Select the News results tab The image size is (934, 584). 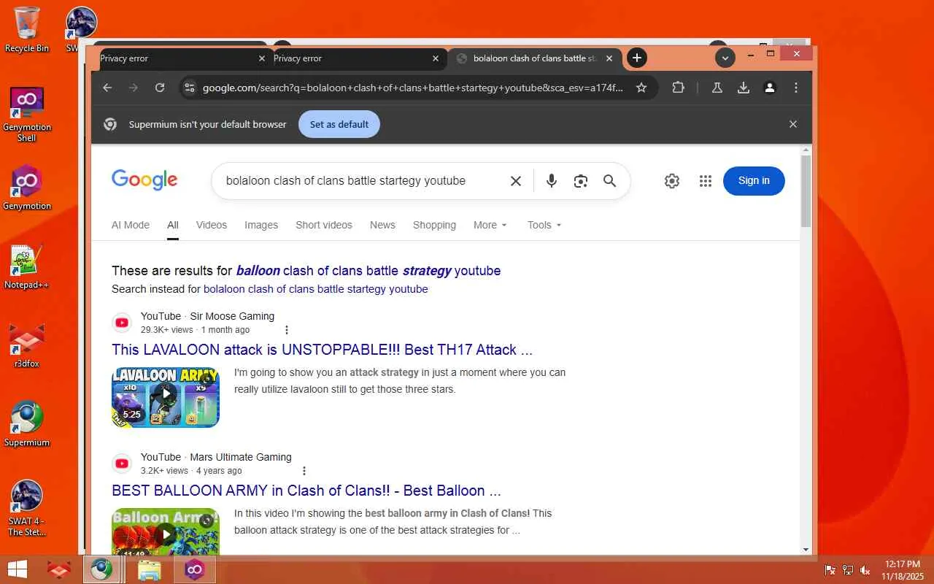click(382, 225)
